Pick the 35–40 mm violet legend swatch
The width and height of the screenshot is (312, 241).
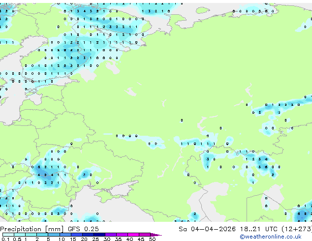pyautogui.click(x=122, y=235)
